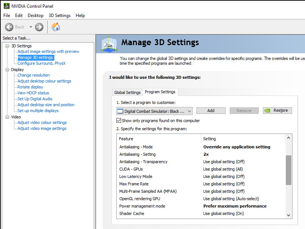Open the File menu
Image resolution: width=305 pixels, height=229 pixels.
7,16
